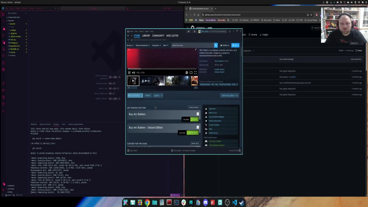Launch Chrome from the dock
The width and height of the screenshot is (368, 207).
click(147, 203)
